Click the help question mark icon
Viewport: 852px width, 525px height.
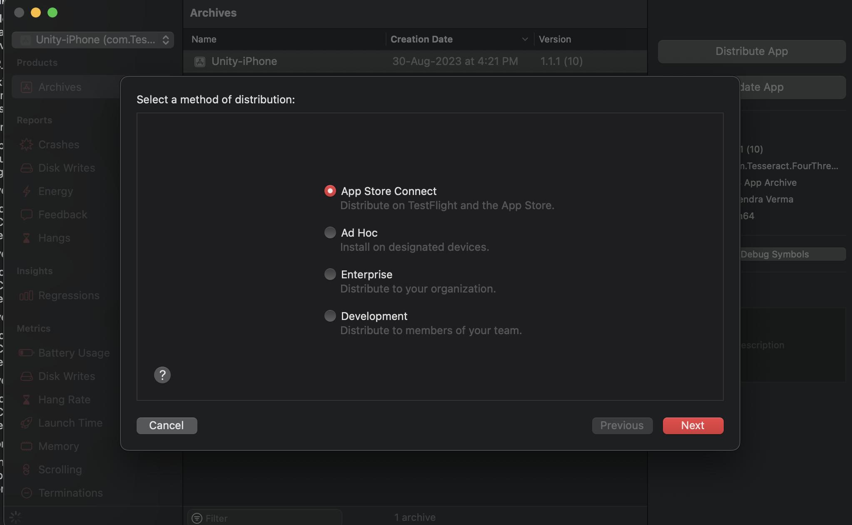[x=162, y=375]
